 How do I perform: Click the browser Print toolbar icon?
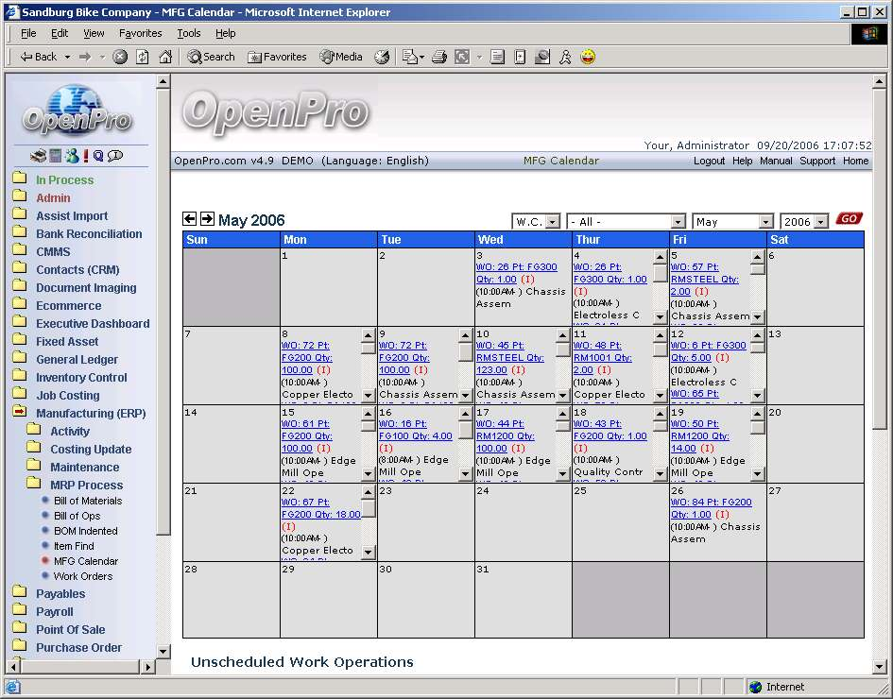coord(438,57)
